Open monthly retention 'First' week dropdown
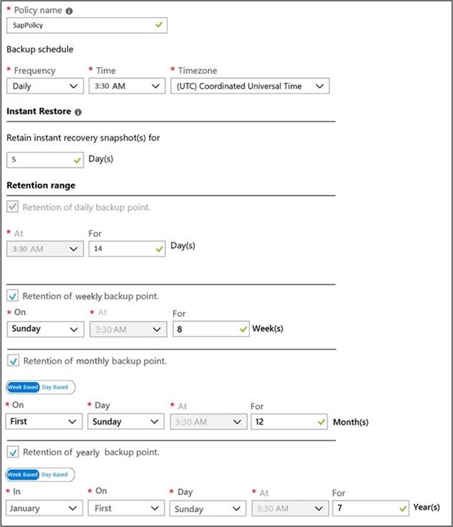 [45, 421]
